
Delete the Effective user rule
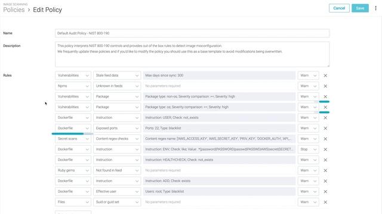pos(325,191)
